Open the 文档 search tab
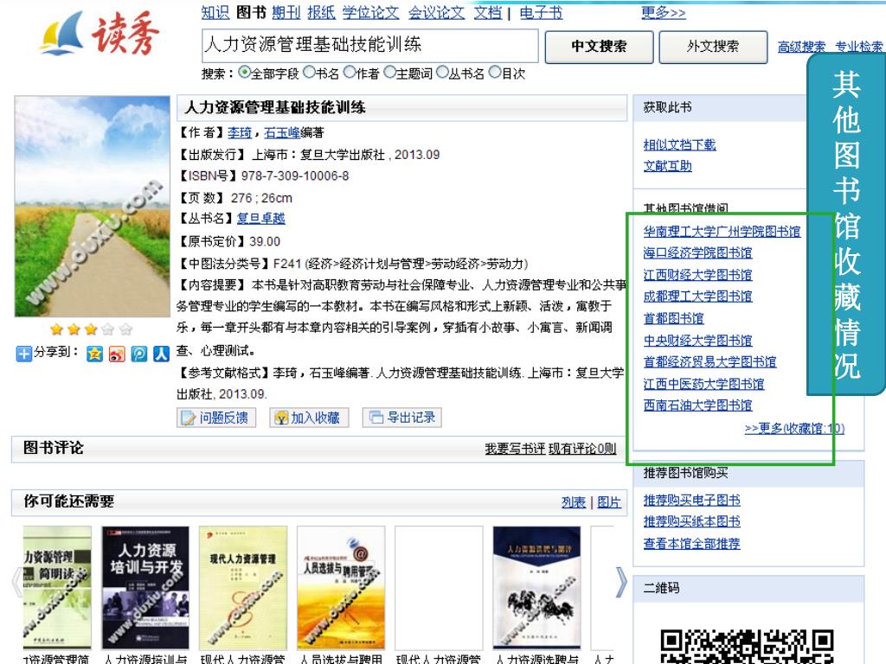Screen dimensions: 886x664 pyautogui.click(x=488, y=12)
